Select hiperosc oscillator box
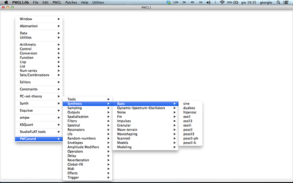Screen dimensions: 293x183 (190, 112)
